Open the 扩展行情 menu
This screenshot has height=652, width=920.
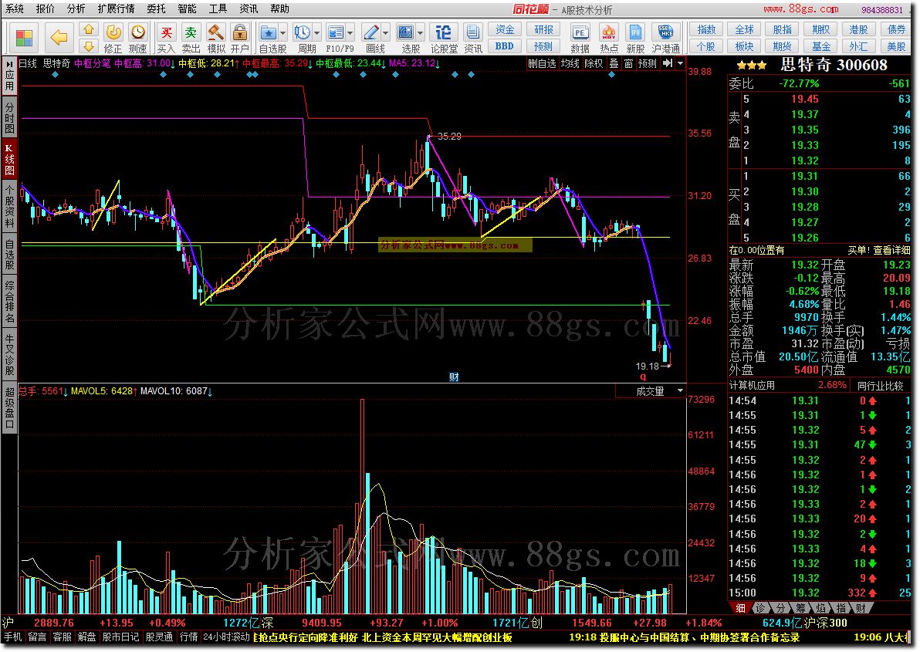tap(117, 8)
